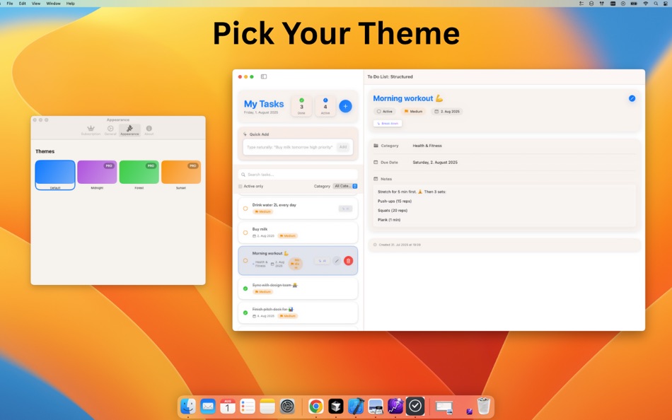Uncheck the Finish pitch deck task

[x=245, y=313]
